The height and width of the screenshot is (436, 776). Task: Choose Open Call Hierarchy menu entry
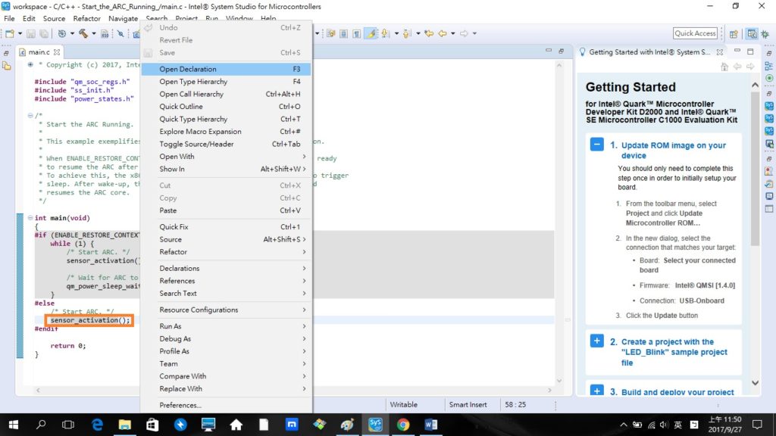tap(226, 94)
